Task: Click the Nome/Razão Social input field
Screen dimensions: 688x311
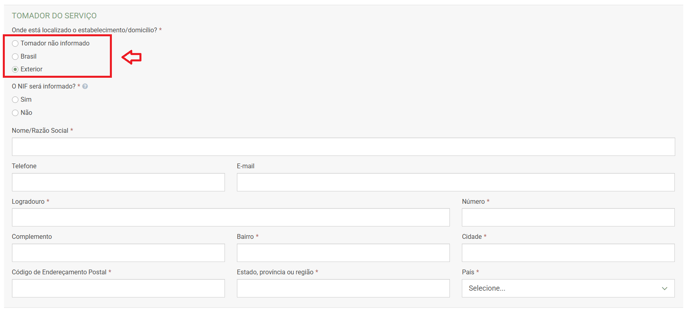Action: tap(343, 147)
